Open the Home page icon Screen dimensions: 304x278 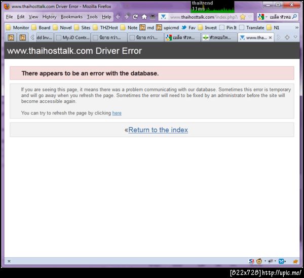tap(144, 17)
